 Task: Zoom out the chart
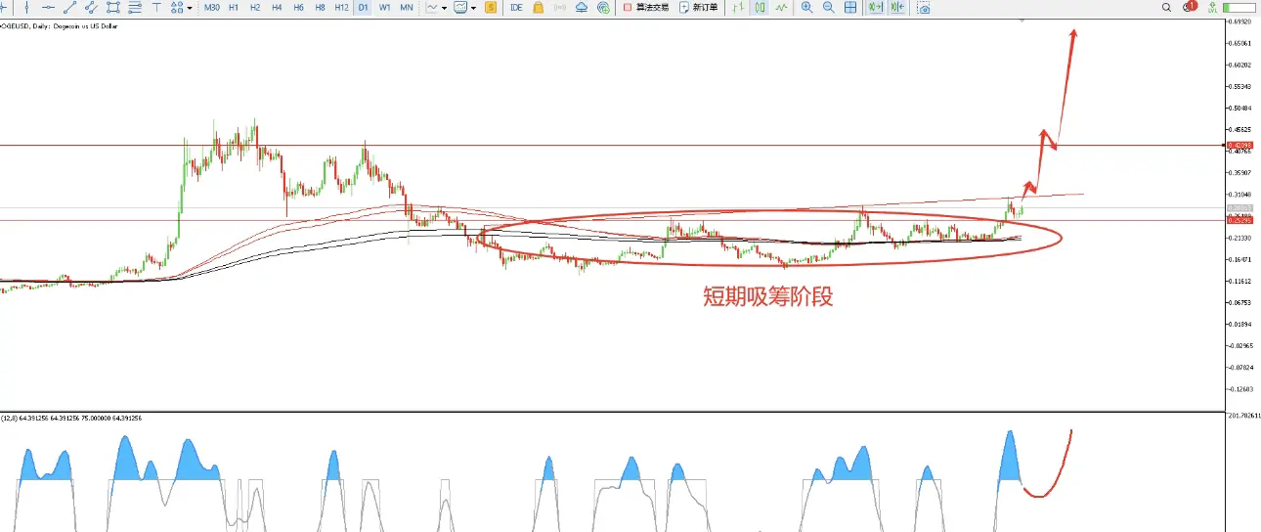[829, 8]
